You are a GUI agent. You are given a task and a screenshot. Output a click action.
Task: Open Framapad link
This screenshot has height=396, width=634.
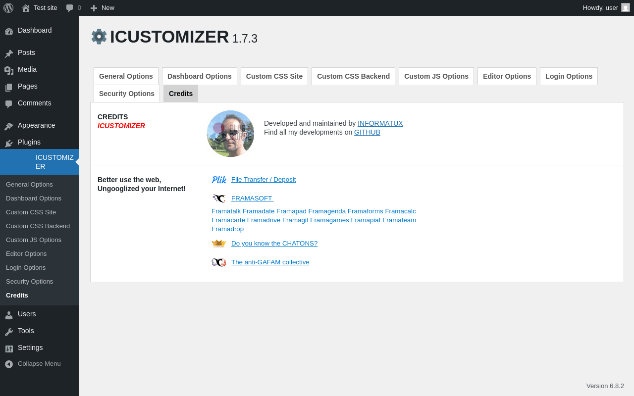click(x=291, y=211)
